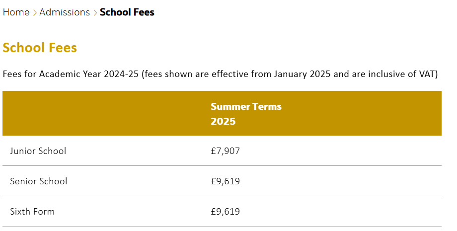The height and width of the screenshot is (231, 457).
Task: Click the 2024-25 academic year text
Action: click(x=121, y=74)
